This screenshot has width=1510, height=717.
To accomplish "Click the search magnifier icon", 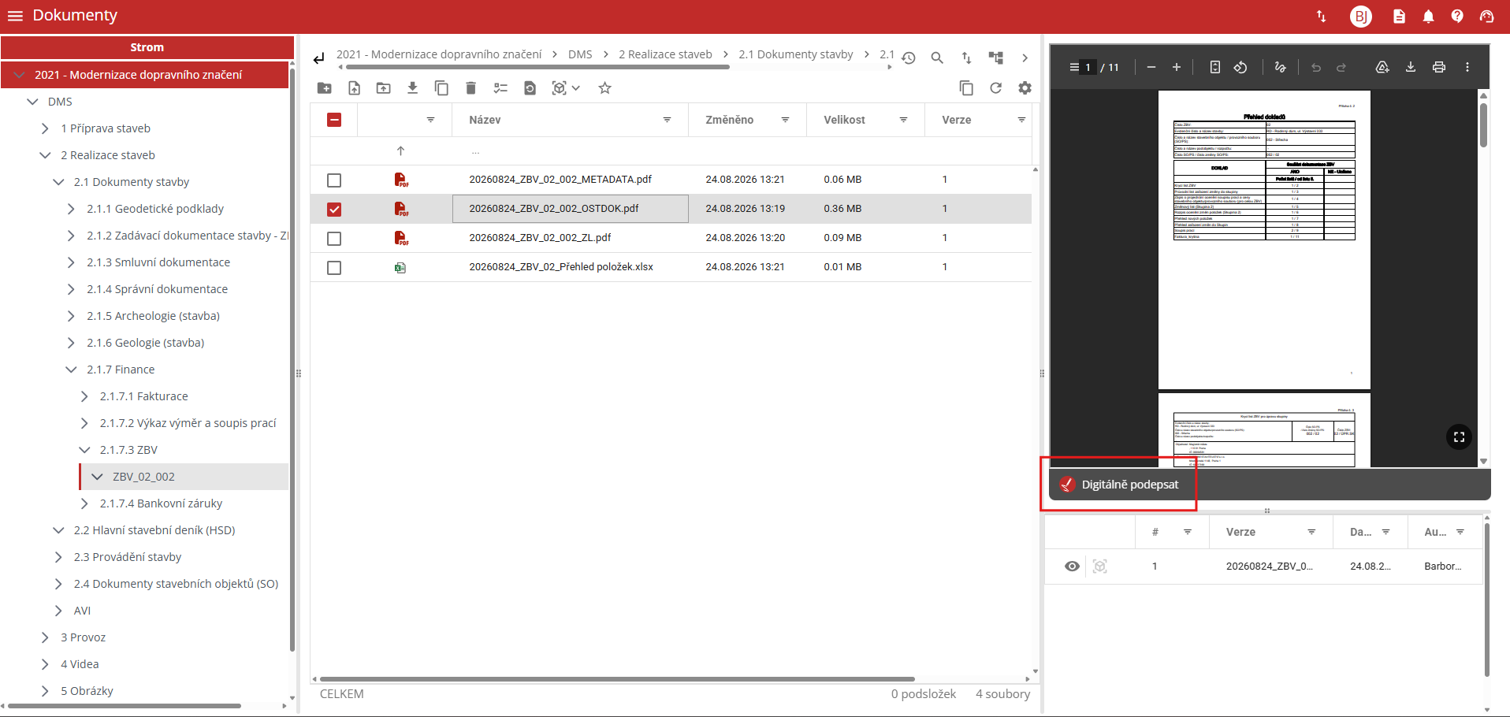I will point(937,58).
